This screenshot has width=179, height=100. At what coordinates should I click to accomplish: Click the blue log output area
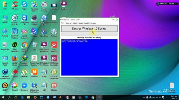[x=89, y=57]
